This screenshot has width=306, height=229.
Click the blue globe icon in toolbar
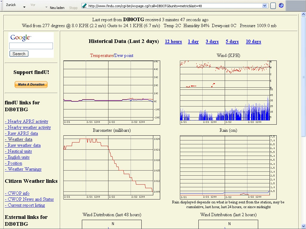[x=281, y=5]
